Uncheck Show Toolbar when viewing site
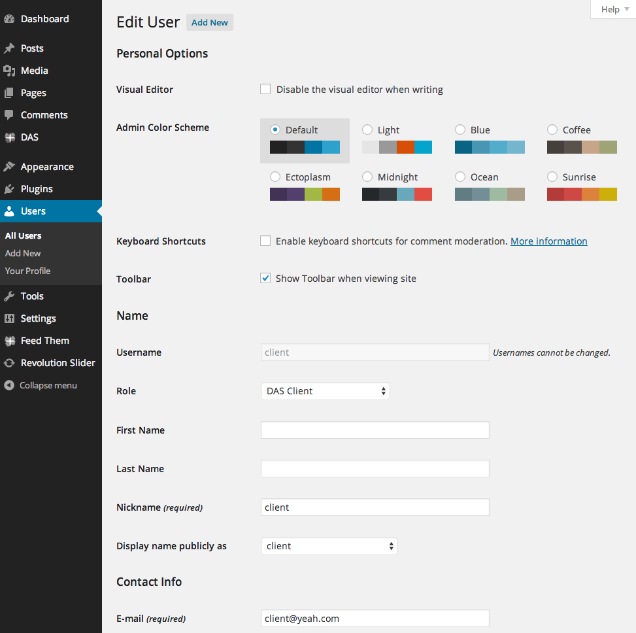This screenshot has height=633, width=636. [x=265, y=279]
